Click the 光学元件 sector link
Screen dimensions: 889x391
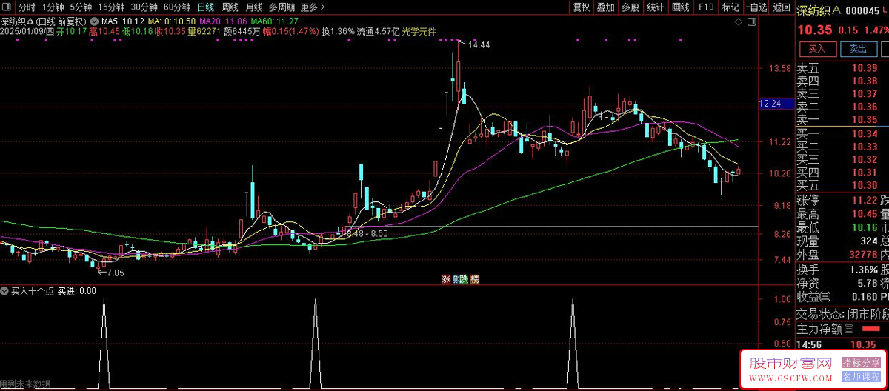419,31
